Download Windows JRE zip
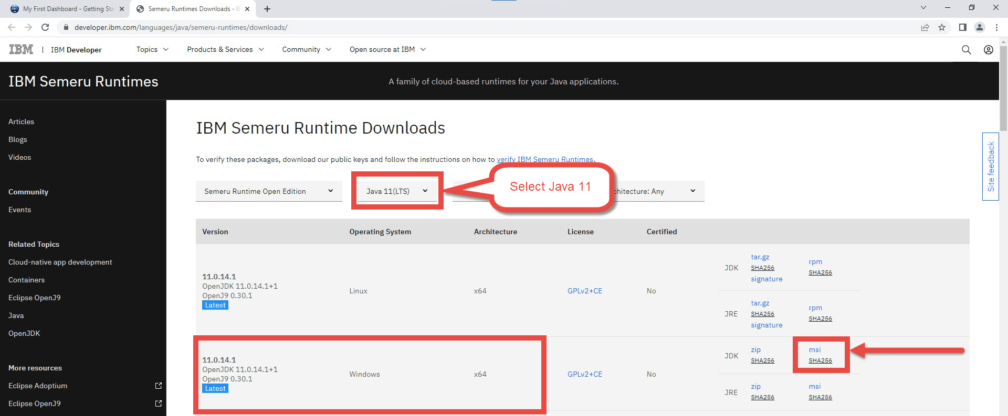Image resolution: width=1008 pixels, height=416 pixels. 755,387
